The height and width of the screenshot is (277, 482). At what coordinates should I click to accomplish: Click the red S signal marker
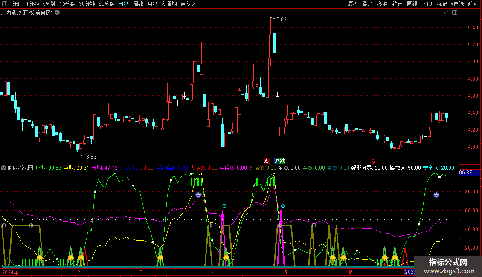(373, 161)
